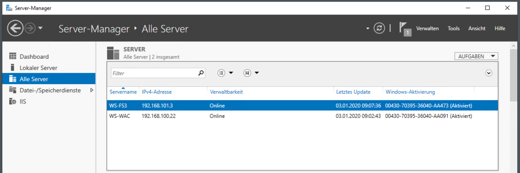
Task: Select the WS-FS3 server row
Action: [x=302, y=106]
